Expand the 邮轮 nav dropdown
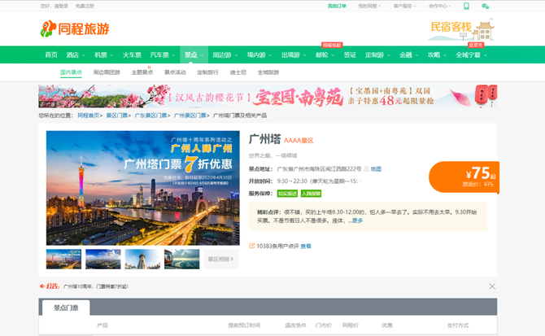545x336 pixels. point(333,55)
